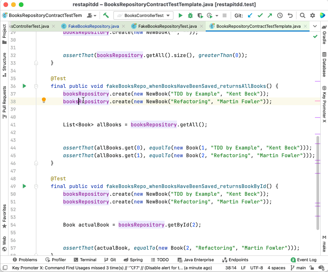Image resolution: width=328 pixels, height=272 pixels.
Task: Open the Pull Requests tool window
Action: pyautogui.click(x=4, y=102)
